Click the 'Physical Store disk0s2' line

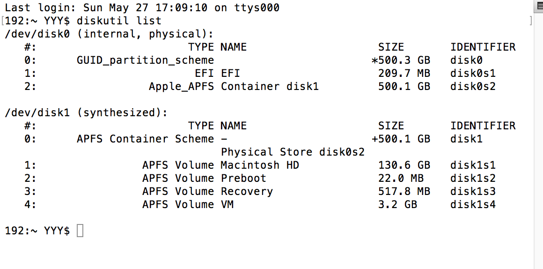coord(293,152)
